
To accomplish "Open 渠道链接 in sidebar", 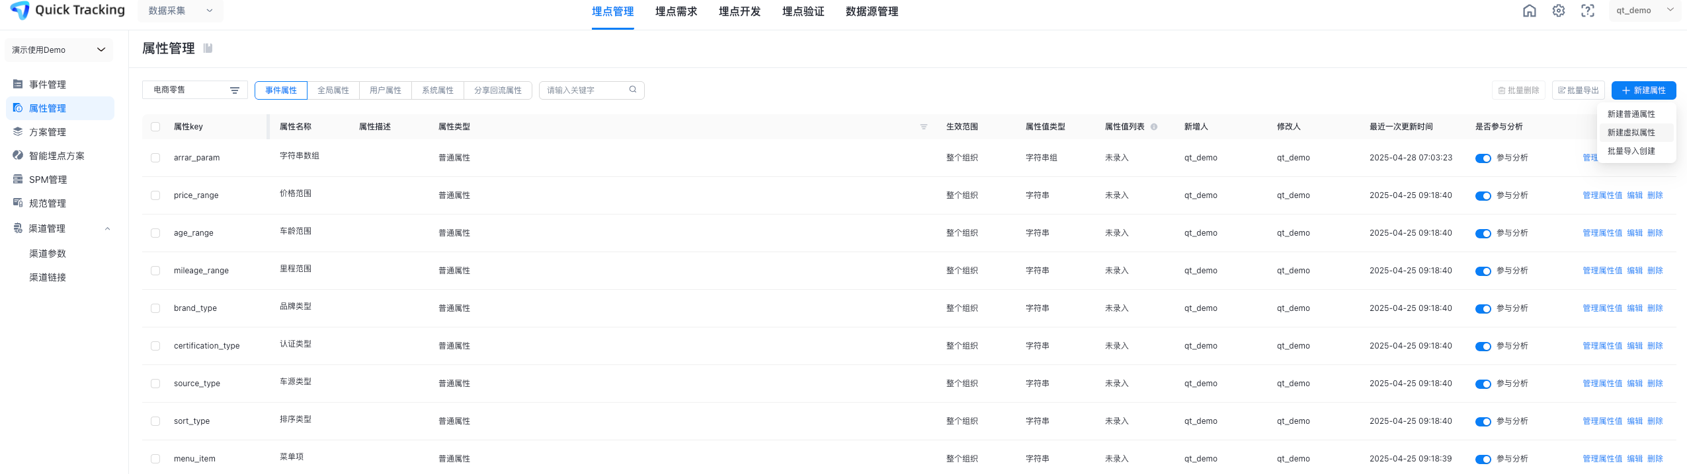I will pos(48,277).
